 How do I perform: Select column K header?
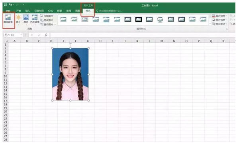(137, 41)
